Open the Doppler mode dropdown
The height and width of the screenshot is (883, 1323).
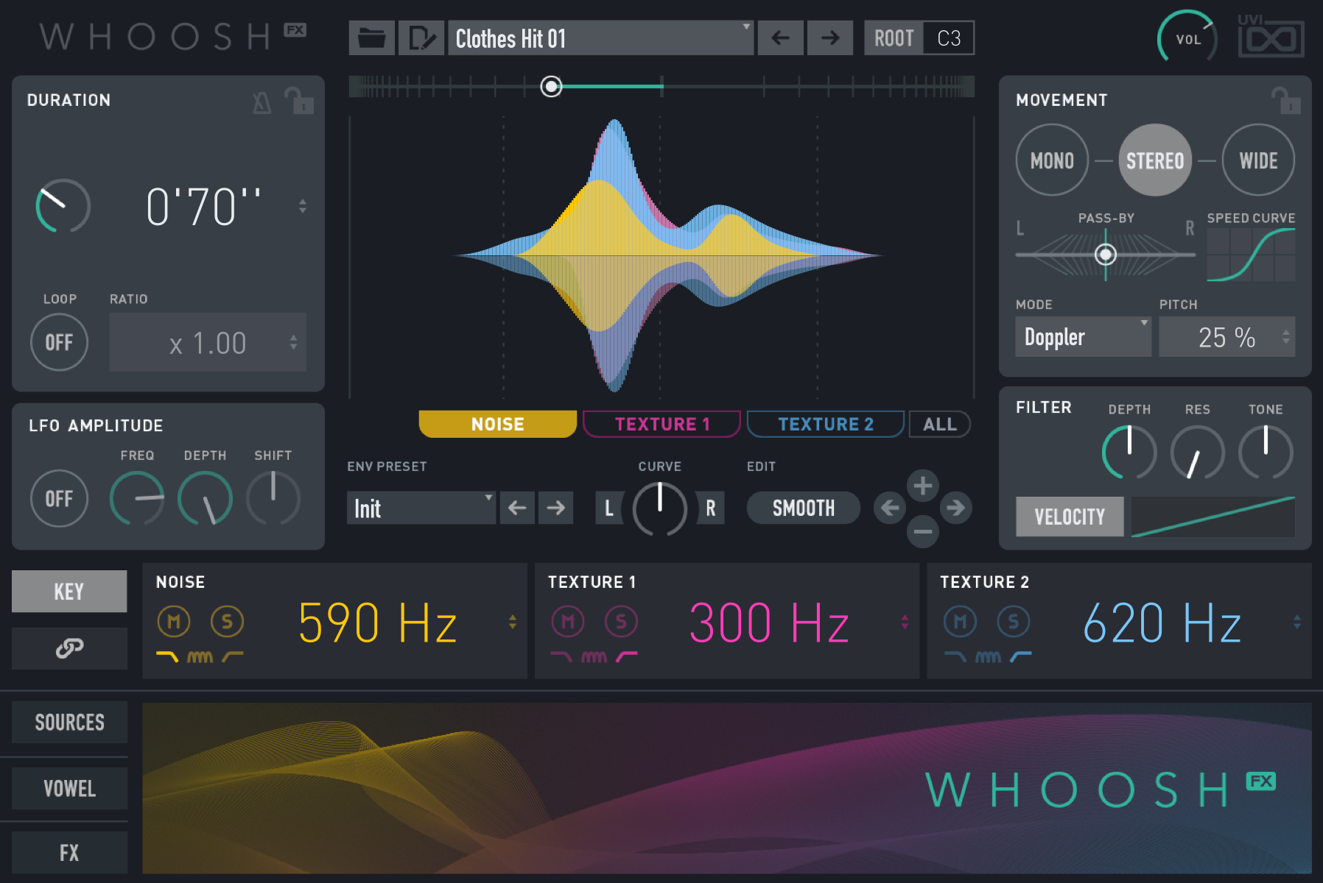click(x=1082, y=336)
